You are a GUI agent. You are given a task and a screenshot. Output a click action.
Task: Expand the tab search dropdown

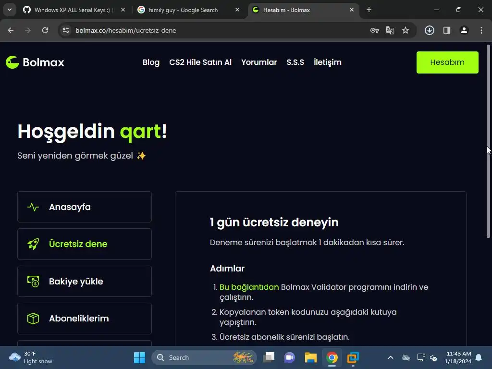[x=10, y=10]
